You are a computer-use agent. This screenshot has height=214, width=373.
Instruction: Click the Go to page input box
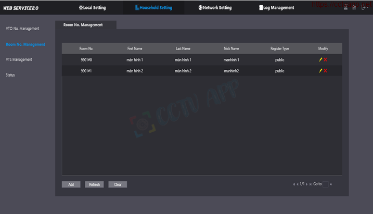(326, 184)
